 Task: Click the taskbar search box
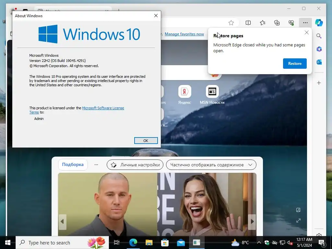pyautogui.click(x=62, y=243)
